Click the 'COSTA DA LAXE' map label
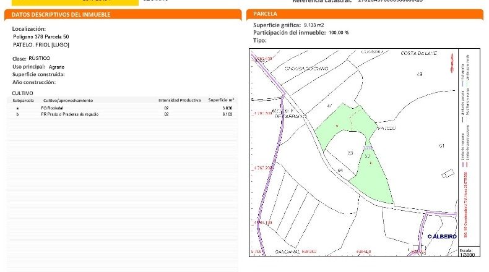This screenshot has height=272, width=489. coord(419,54)
